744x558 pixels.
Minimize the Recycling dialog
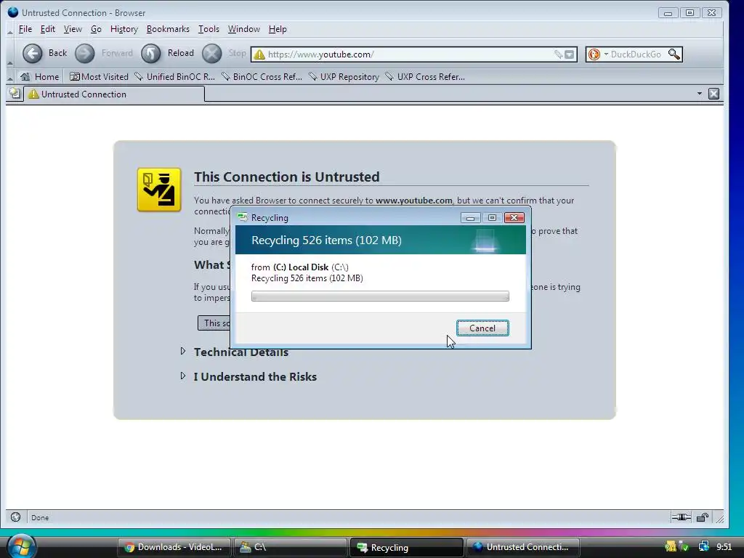click(x=470, y=218)
